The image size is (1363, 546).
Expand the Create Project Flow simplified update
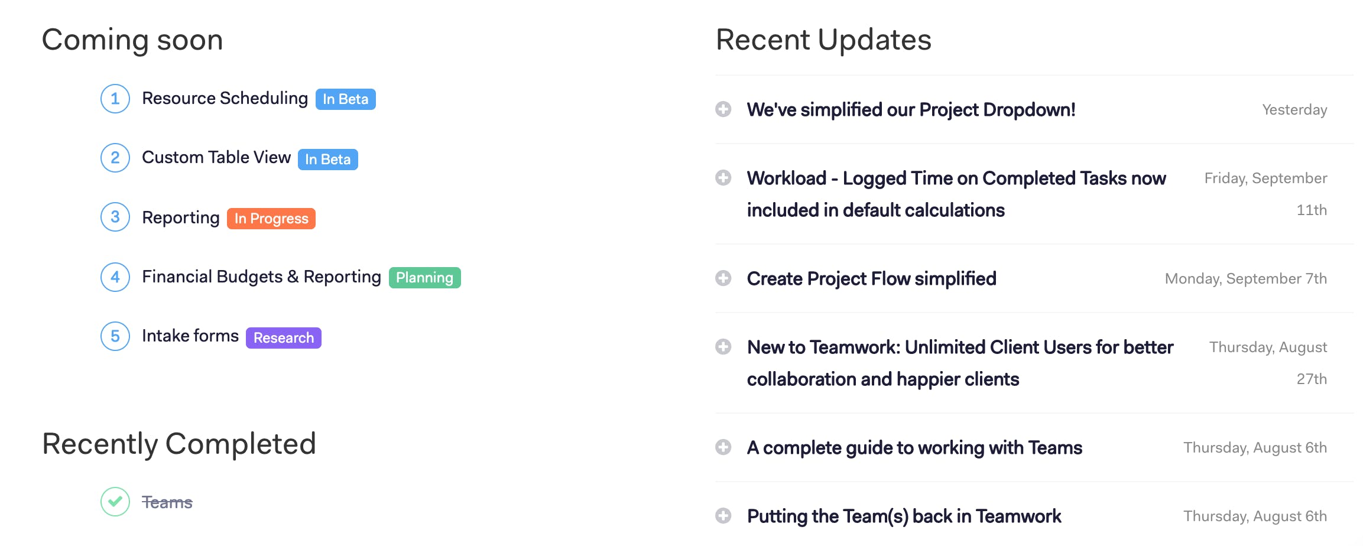[724, 278]
